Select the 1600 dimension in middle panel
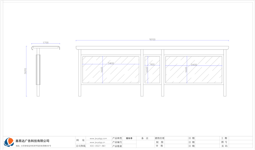 click(147, 70)
